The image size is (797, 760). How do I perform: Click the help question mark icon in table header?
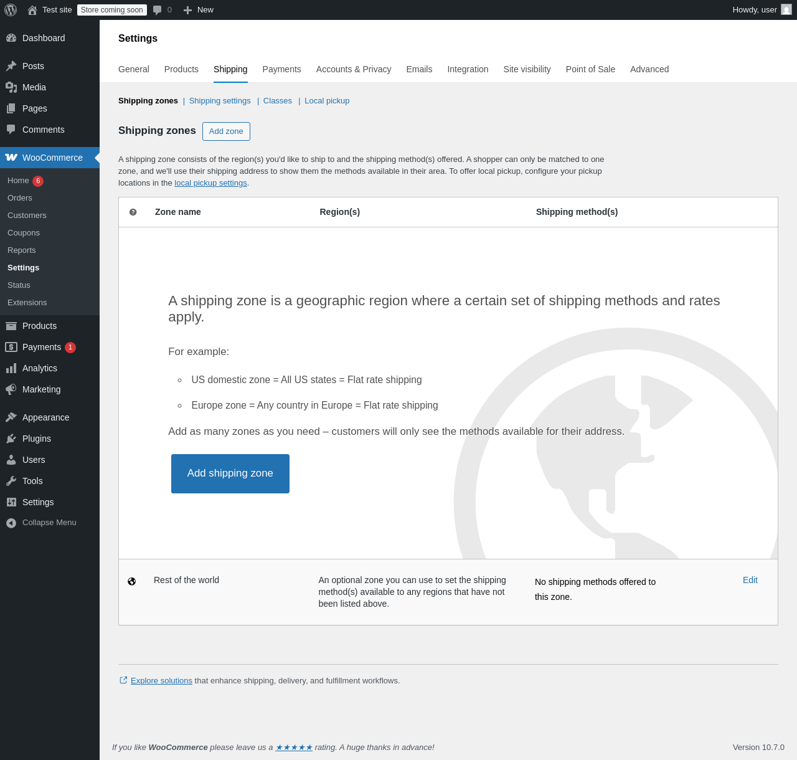pos(133,212)
